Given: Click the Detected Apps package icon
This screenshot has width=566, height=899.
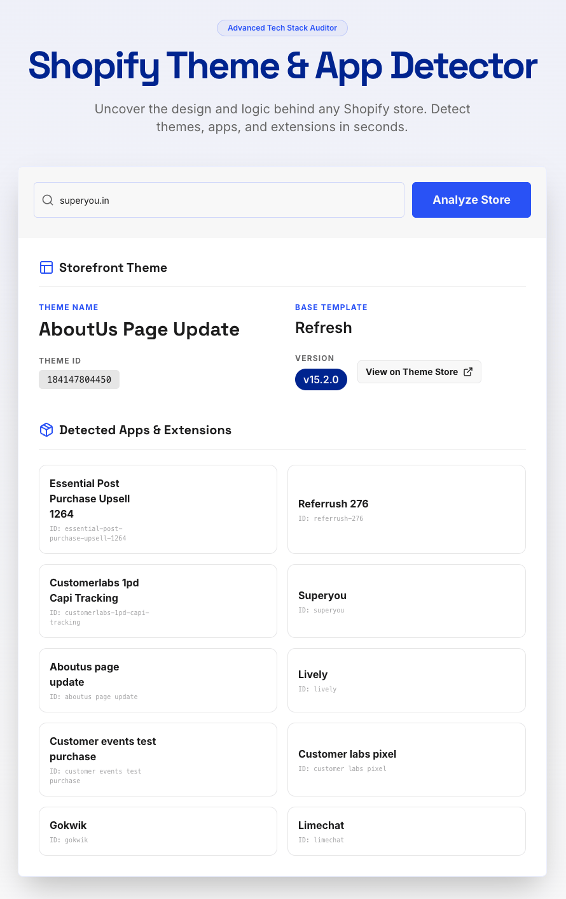Looking at the screenshot, I should point(46,430).
